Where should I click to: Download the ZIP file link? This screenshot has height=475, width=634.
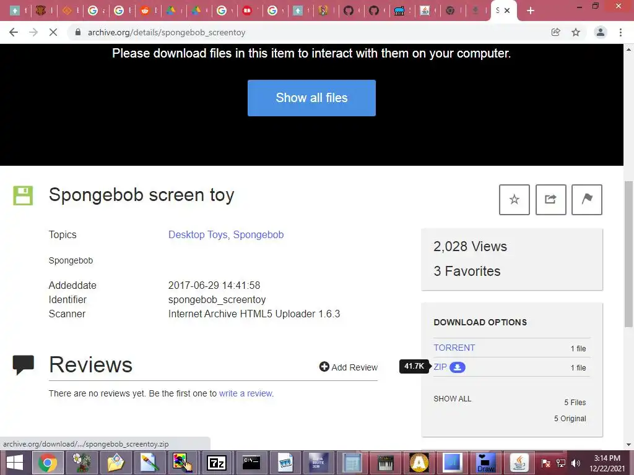click(x=440, y=367)
